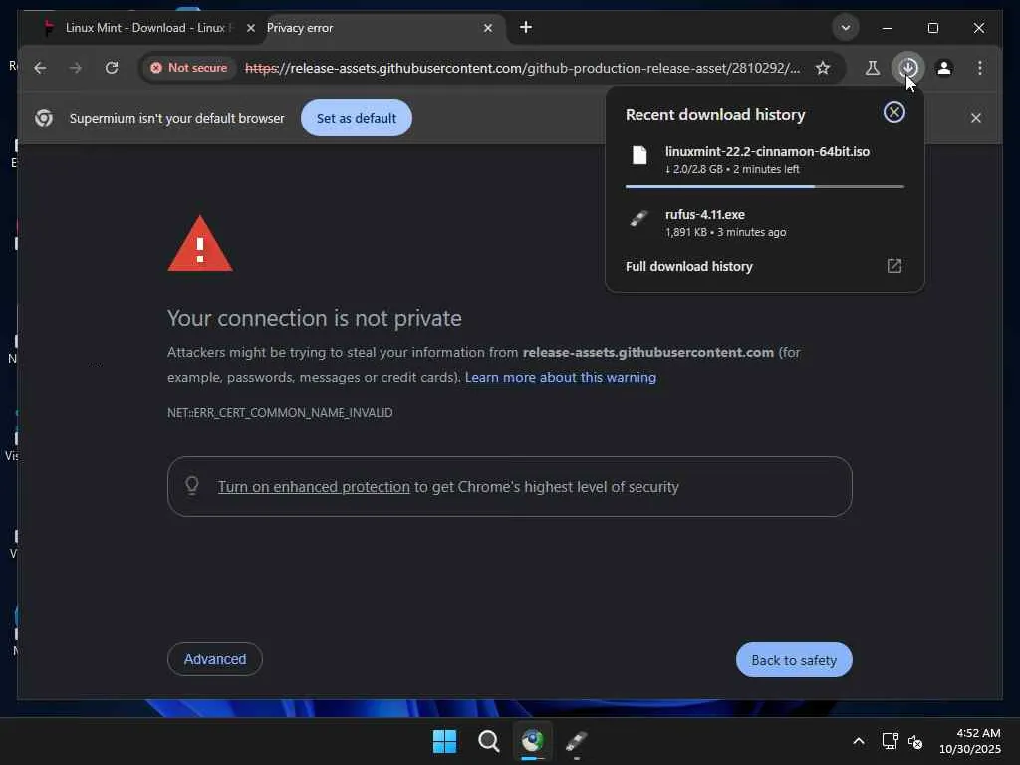Close the Linux Mint Download tab
Image resolution: width=1020 pixels, height=765 pixels.
point(250,28)
